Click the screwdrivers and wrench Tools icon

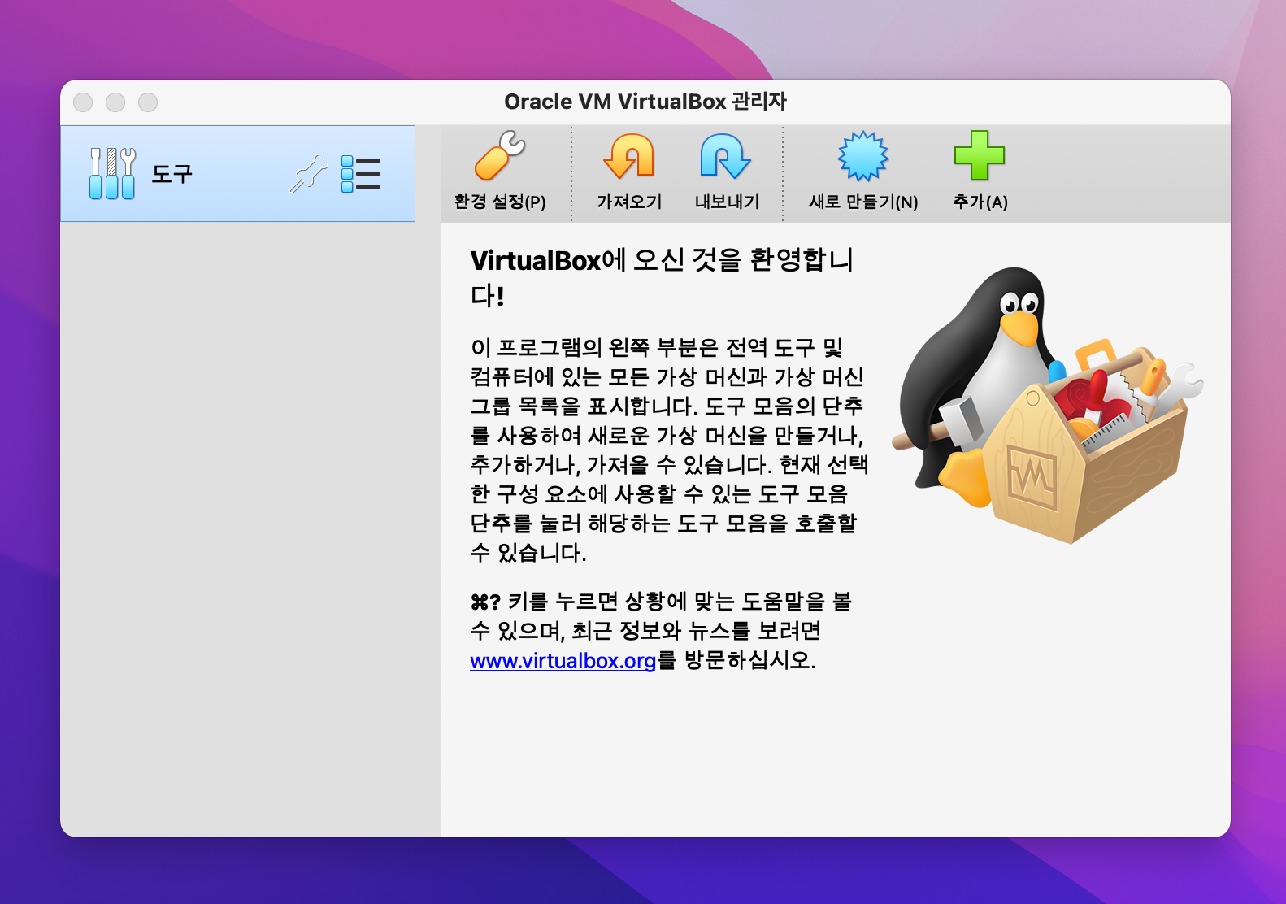point(112,173)
